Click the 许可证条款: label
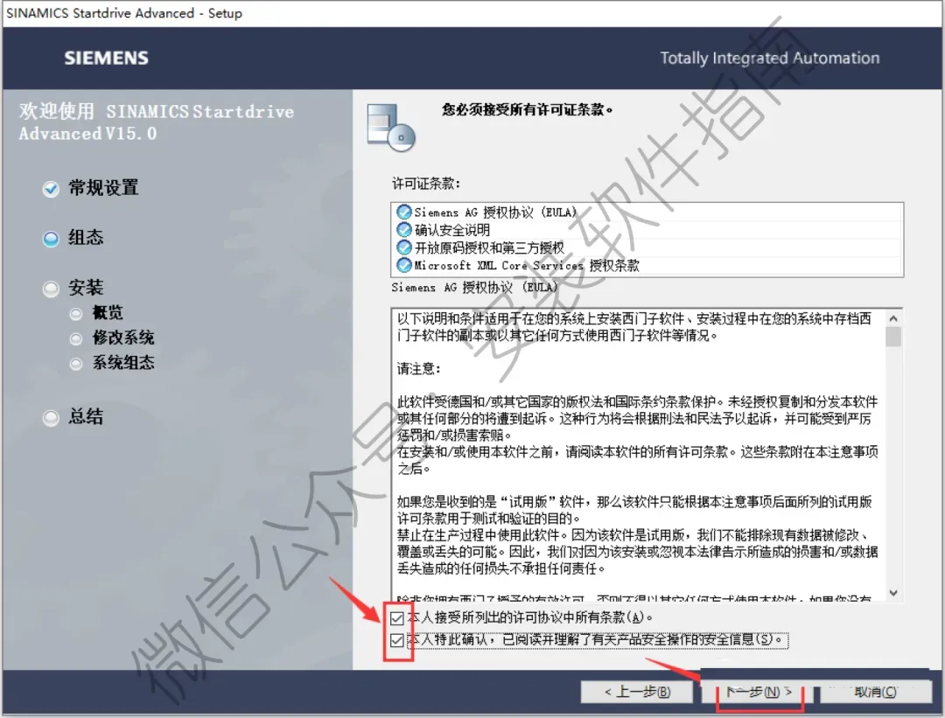Viewport: 945px width, 718px height. pos(426,183)
